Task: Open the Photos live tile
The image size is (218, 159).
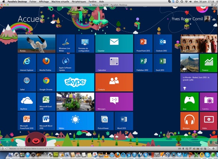Action: tap(75, 102)
